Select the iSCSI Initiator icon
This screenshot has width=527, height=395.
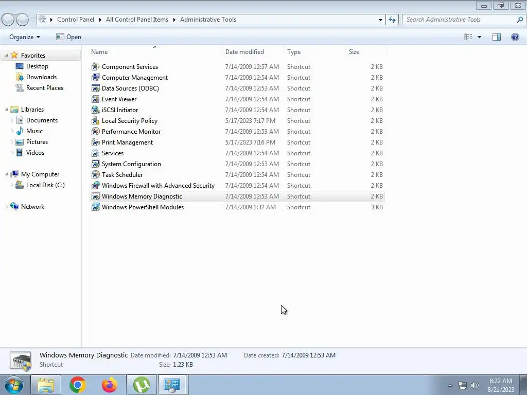pos(95,110)
